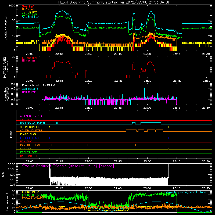
Task: Select the cyan 50-100 keV legend label
Action: pos(30,17)
